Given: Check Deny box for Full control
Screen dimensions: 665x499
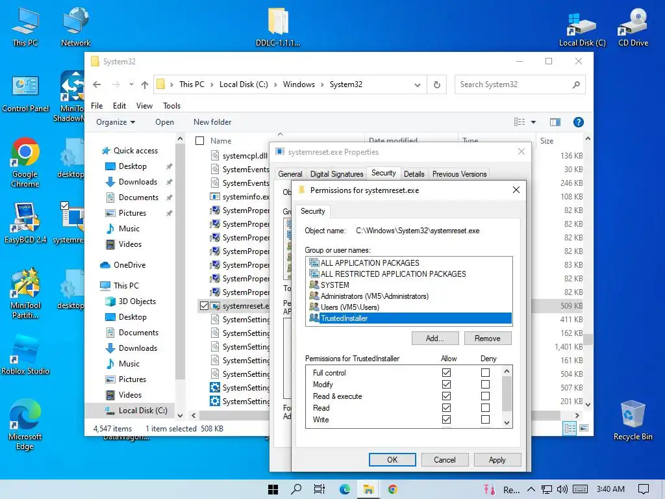Looking at the screenshot, I should [485, 372].
